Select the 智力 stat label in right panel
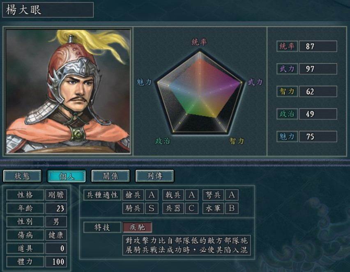This screenshot has width=350, height=272. point(287,91)
